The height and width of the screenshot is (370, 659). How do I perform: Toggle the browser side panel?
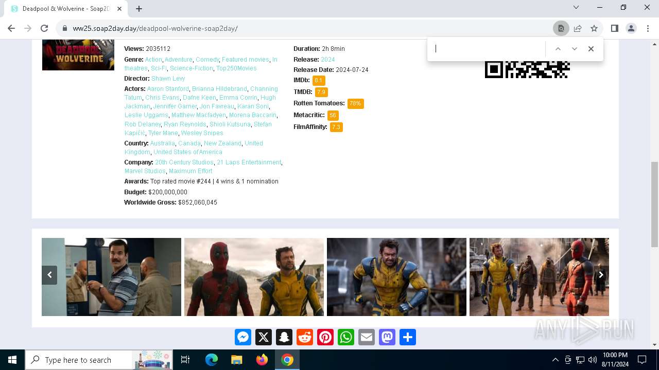[614, 28]
